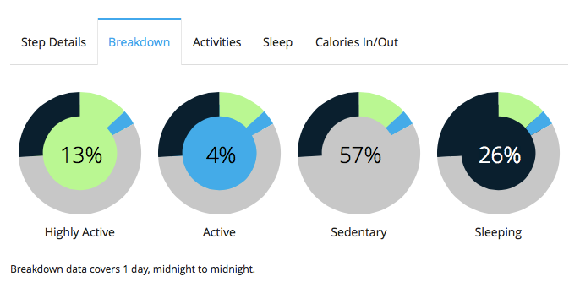This screenshot has width=580, height=304.
Task: Click the breakdown data coverage note
Action: [133, 269]
